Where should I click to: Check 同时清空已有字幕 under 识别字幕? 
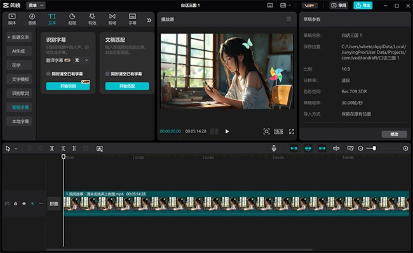48,74
